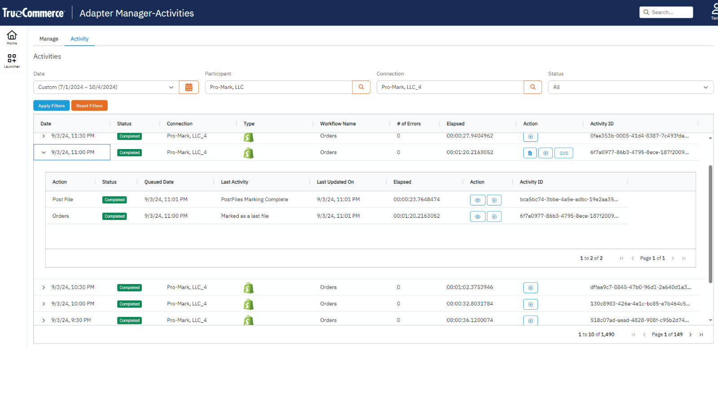Sort sub-table by Queued Date header
The image size is (718, 404).
159,182
